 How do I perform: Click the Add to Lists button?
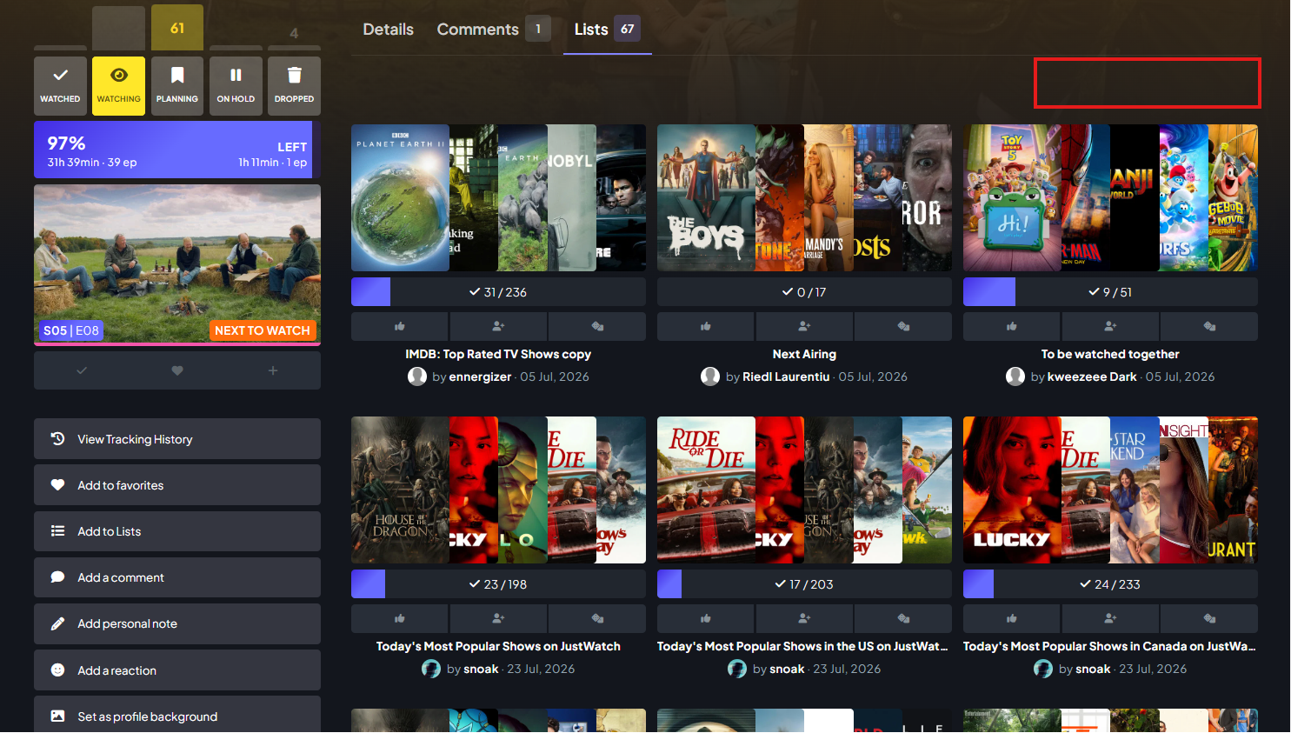177,531
